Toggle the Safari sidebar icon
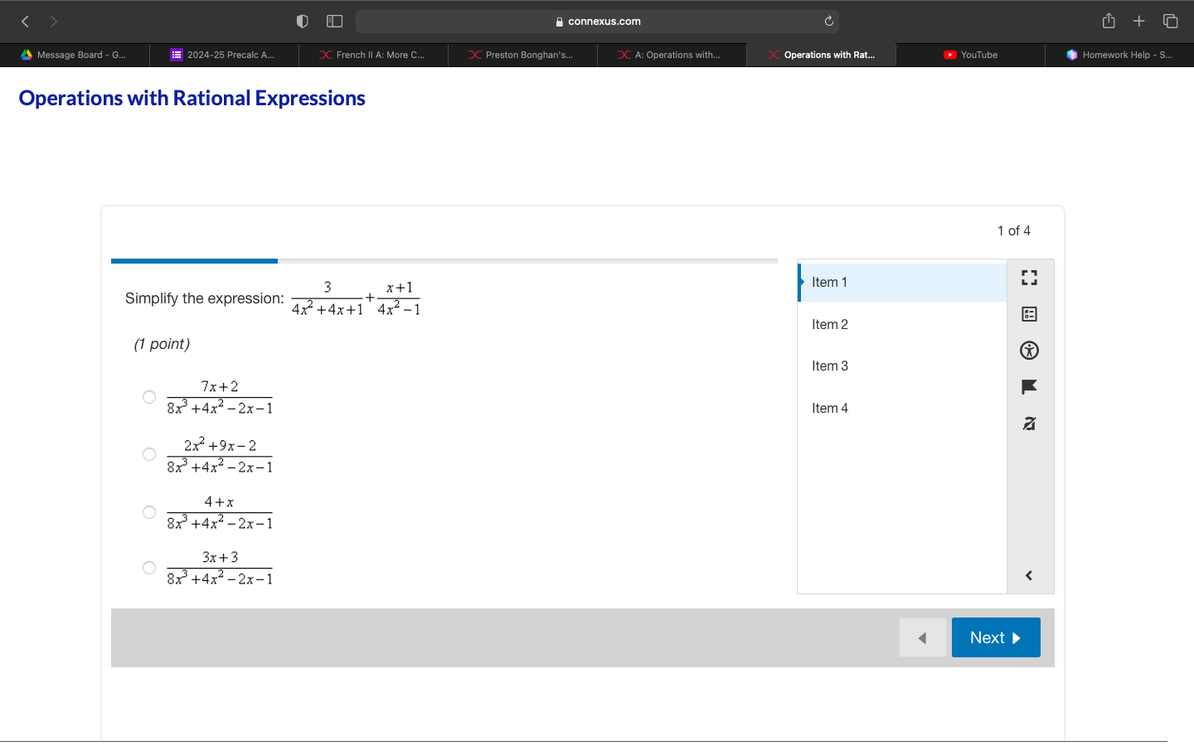The image size is (1194, 746). (x=335, y=22)
